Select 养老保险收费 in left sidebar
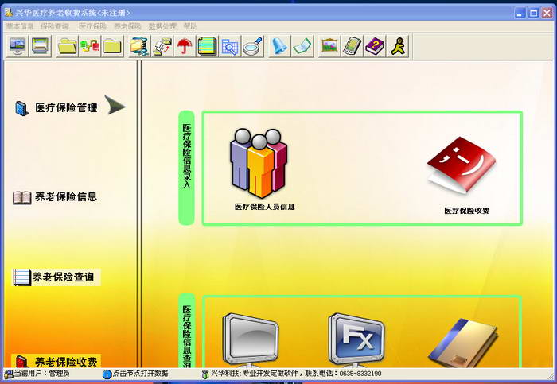 pyautogui.click(x=65, y=362)
